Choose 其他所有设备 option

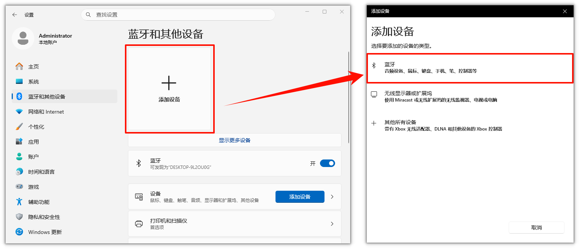coord(470,126)
